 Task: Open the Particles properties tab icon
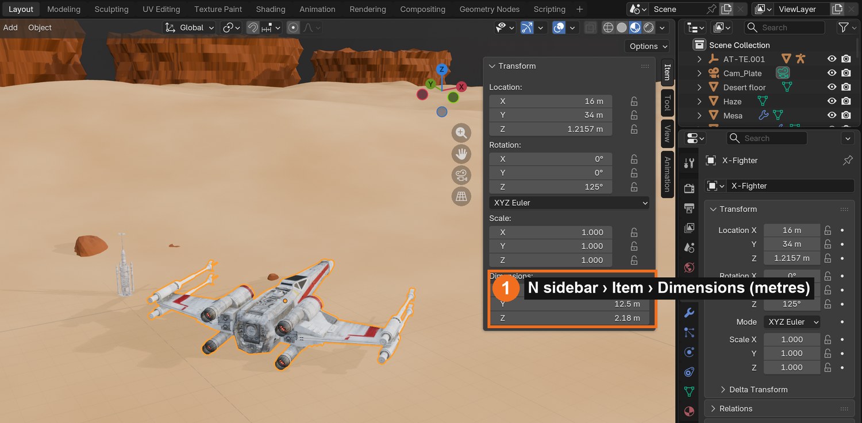(x=689, y=332)
